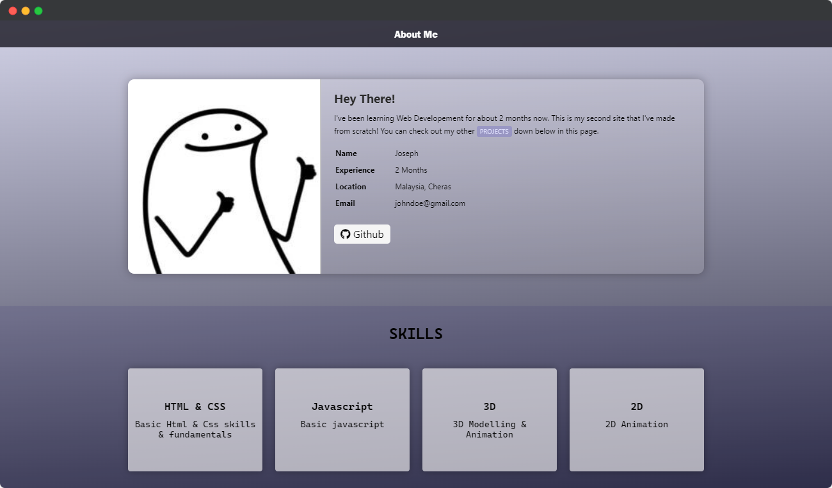Select the 2D skill card

click(x=637, y=420)
